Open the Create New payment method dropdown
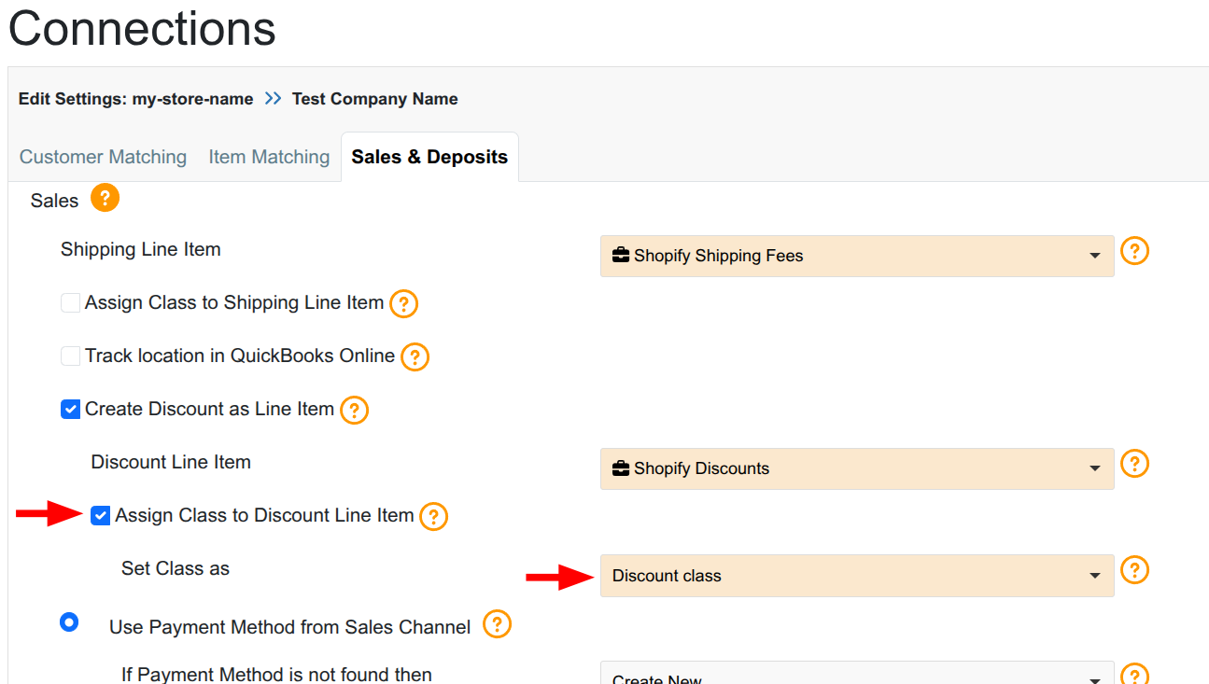The height and width of the screenshot is (684, 1209). [x=856, y=676]
